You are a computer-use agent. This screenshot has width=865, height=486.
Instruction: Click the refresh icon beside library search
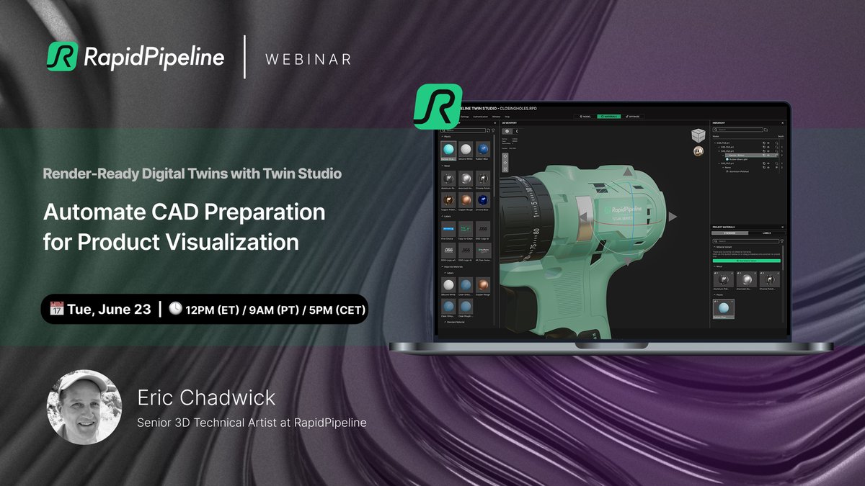pyautogui.click(x=488, y=130)
